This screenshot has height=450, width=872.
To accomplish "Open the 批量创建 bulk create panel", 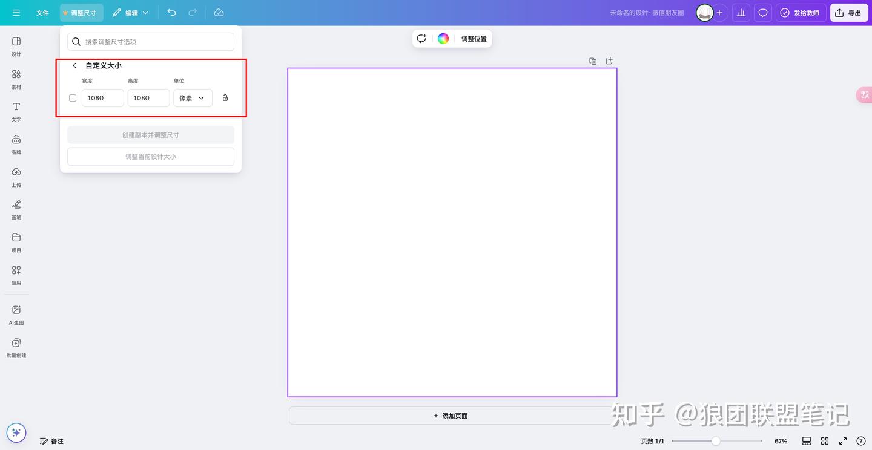I will (16, 347).
